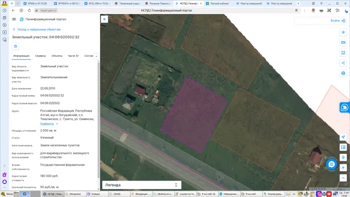Go back in browser history
Screen dimensions: 350x197
[13, 10]
